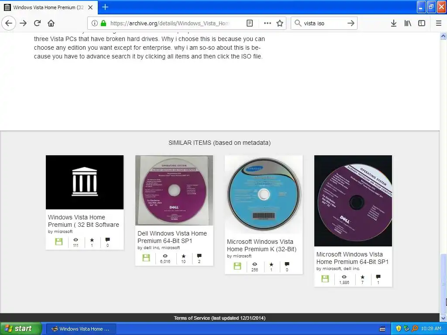Close the Windows Vista Home Premium tab

(90, 7)
